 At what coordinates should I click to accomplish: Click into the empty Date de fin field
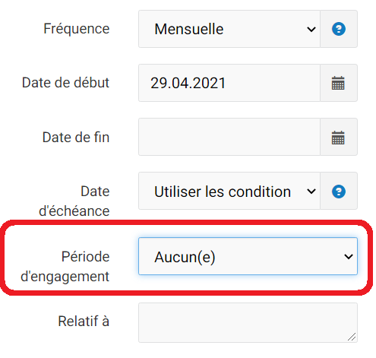[229, 137]
